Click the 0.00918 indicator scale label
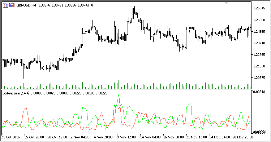The width and height of the screenshot is (271, 142). [259, 92]
